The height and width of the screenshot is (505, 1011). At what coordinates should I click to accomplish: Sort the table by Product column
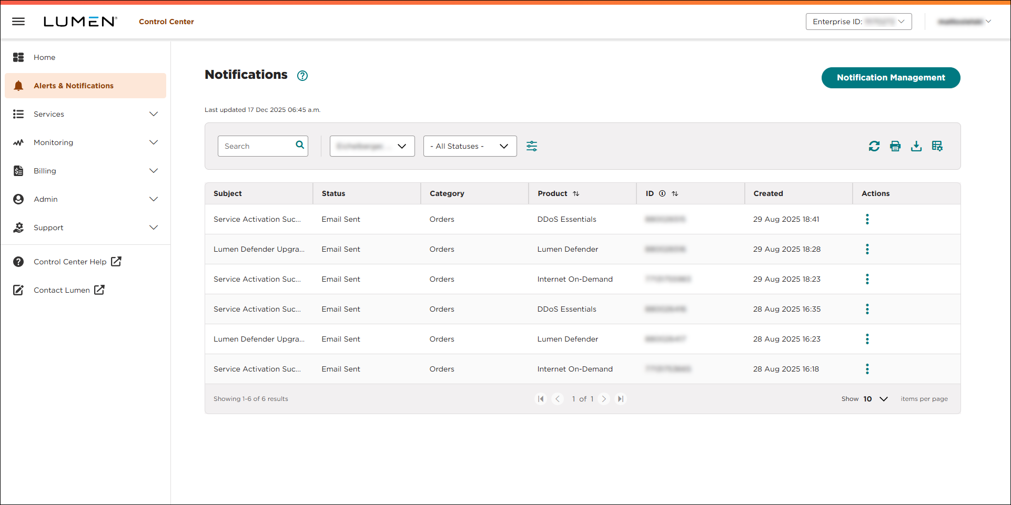point(575,193)
